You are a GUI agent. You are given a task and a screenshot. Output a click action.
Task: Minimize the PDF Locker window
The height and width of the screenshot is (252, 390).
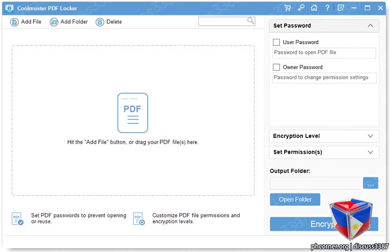coord(354,8)
